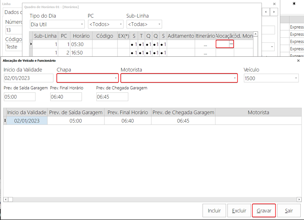The height and width of the screenshot is (220, 304).
Task: Click the Prev. de Saída Garagem column header
Action: [76, 112]
